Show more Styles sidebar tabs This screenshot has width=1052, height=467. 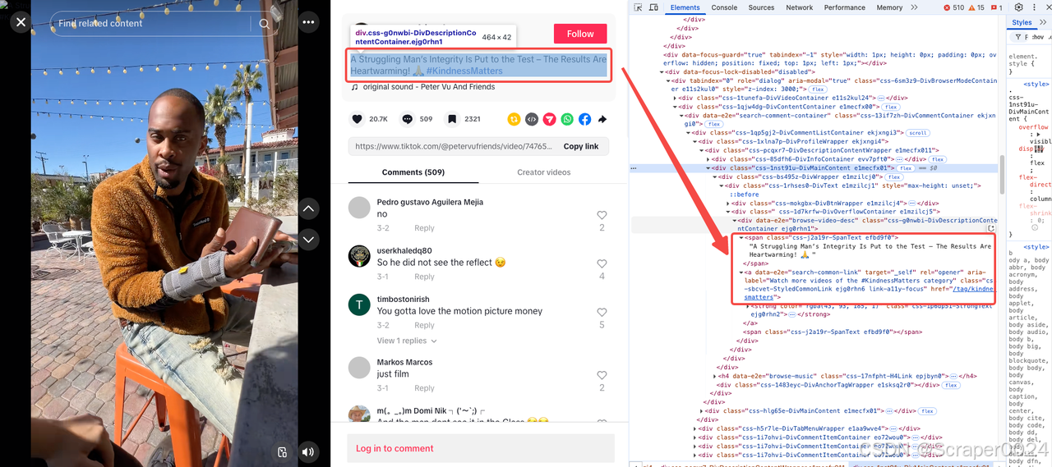click(1044, 23)
